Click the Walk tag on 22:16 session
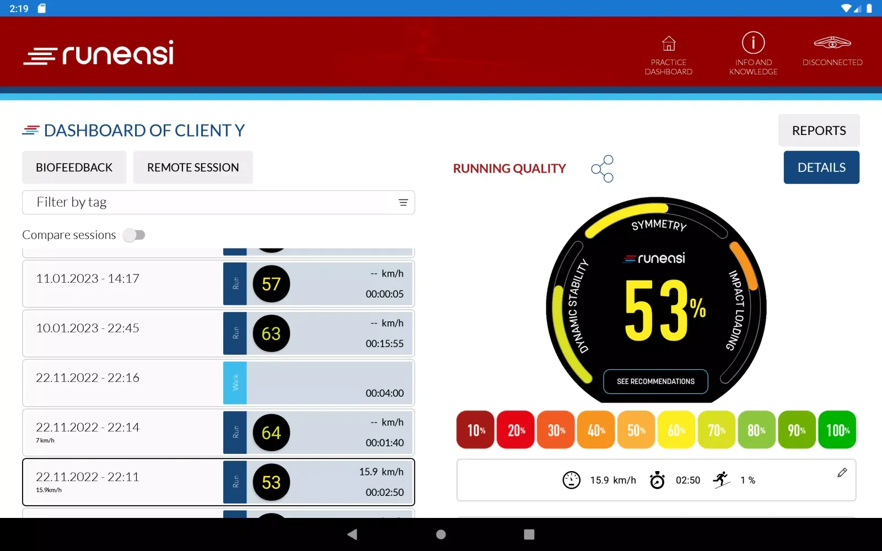The image size is (882, 551). [x=235, y=383]
